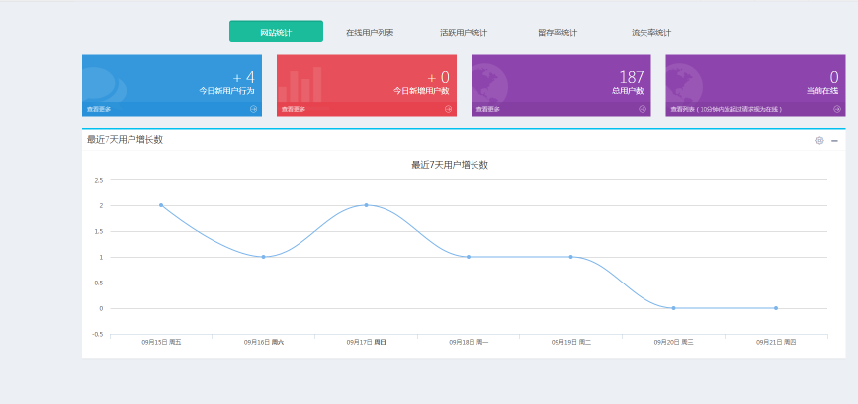Click the 09月21日 周四 axis label
This screenshot has height=404, width=858.
[776, 342]
